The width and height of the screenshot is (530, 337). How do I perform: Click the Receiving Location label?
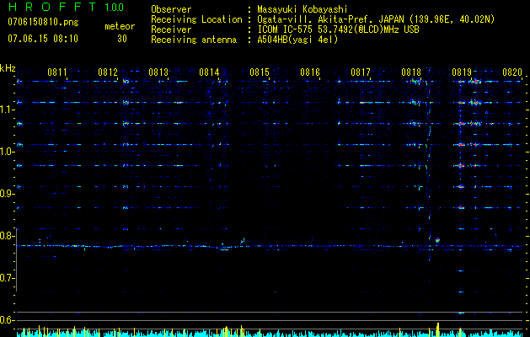(x=196, y=19)
